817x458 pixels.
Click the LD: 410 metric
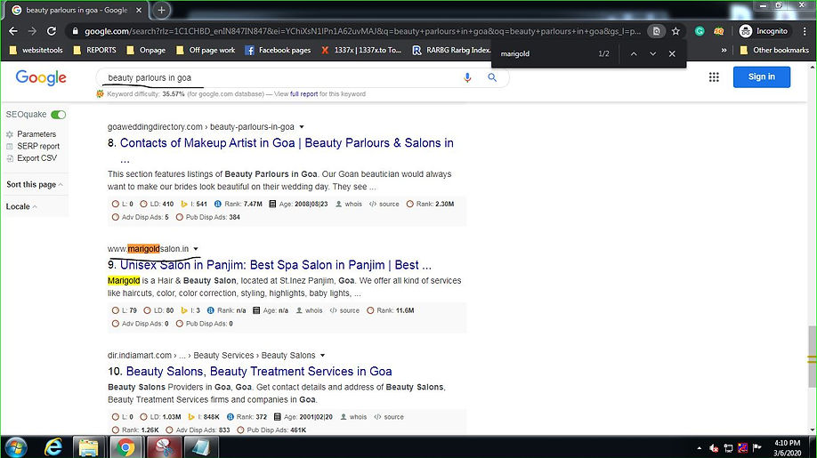(x=157, y=204)
